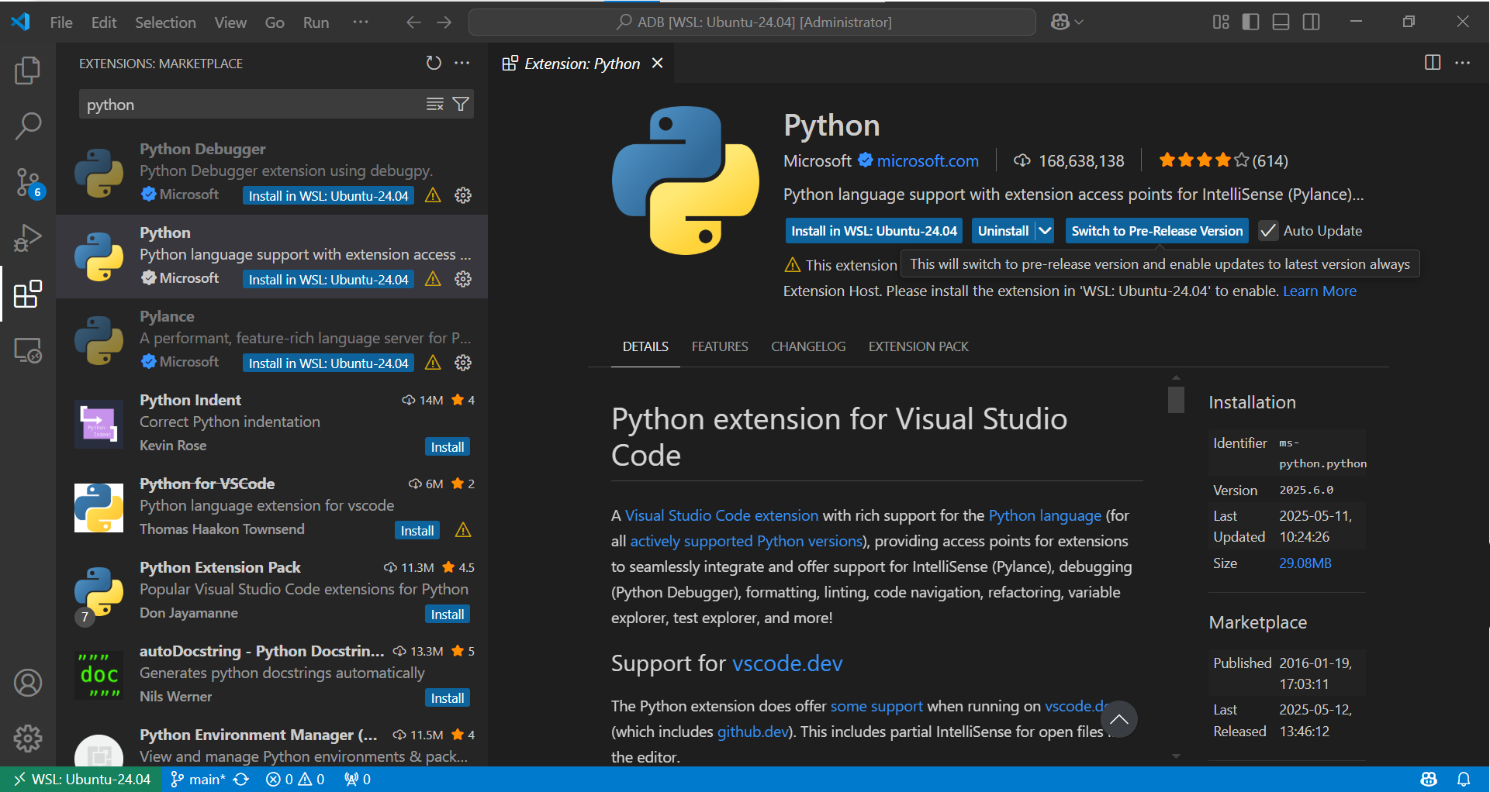The image size is (1490, 792).
Task: Select the Extensions activity bar icon
Action: [28, 294]
